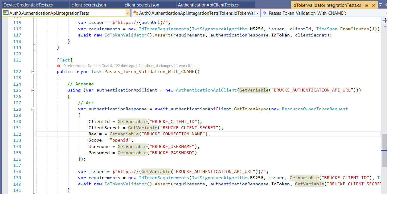The width and height of the screenshot is (398, 203).
Task: Click the [Fact] attribute on line 121
Action: pyautogui.click(x=65, y=60)
